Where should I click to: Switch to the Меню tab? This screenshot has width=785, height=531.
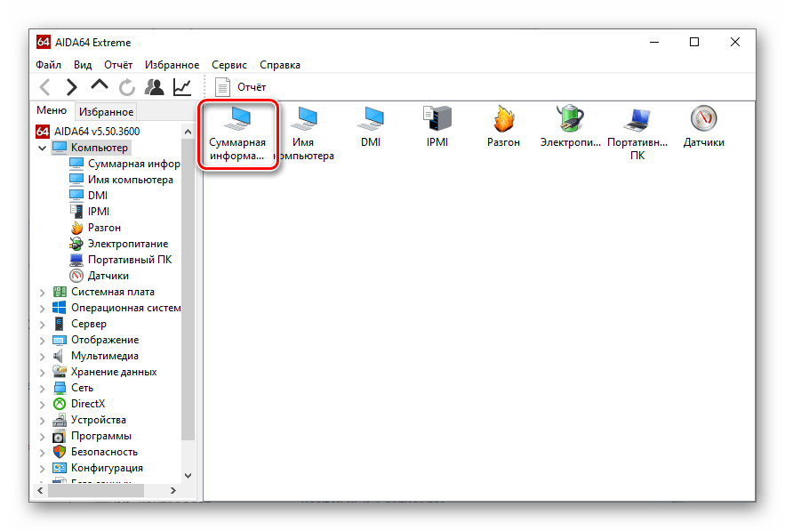52,110
